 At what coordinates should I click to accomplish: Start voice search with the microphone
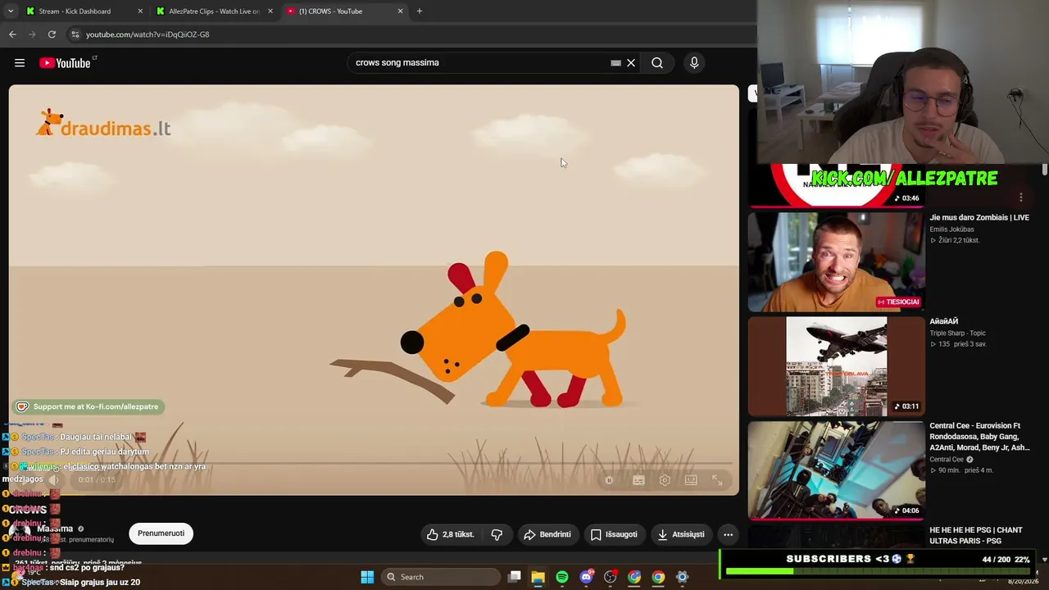pos(694,63)
